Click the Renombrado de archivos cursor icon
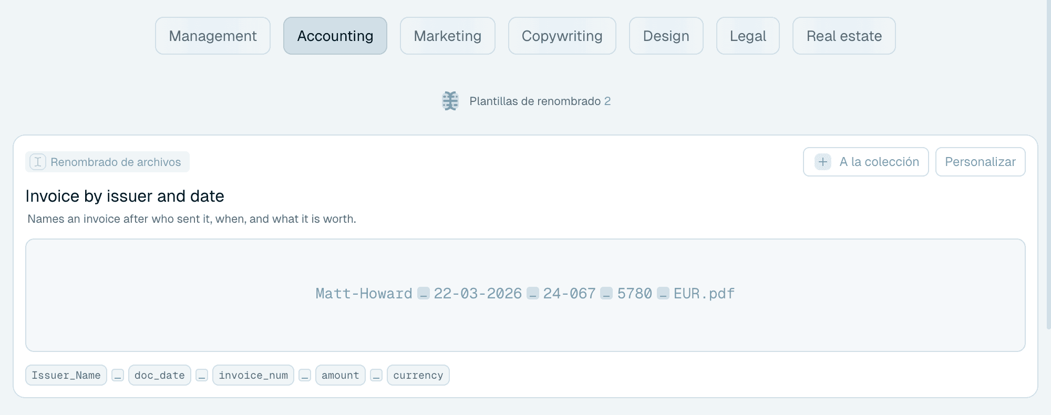Viewport: 1051px width, 415px height. coord(38,162)
